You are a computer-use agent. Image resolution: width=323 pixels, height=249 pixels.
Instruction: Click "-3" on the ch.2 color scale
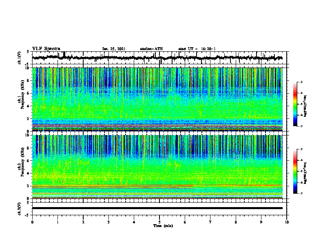pyautogui.click(x=301, y=149)
